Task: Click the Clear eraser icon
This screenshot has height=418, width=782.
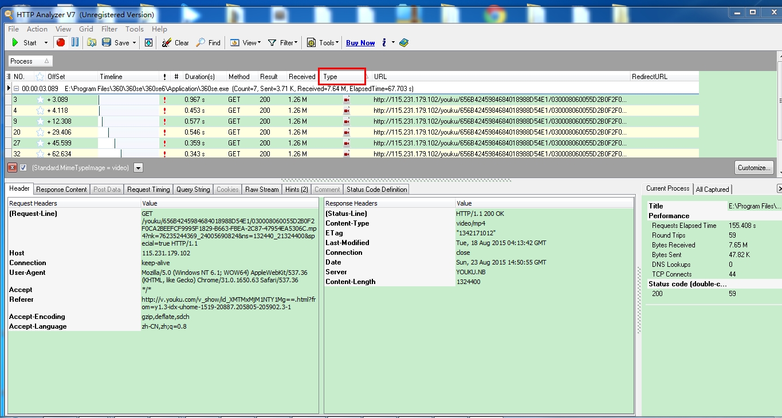Action: click(167, 42)
